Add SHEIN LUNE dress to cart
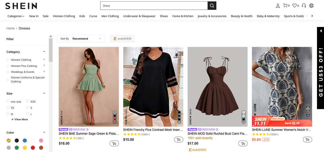The height and width of the screenshot is (152, 324). [307, 139]
